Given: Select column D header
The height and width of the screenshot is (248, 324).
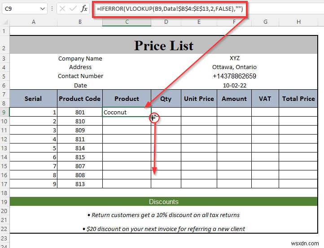Looking at the screenshot, I should click(166, 22).
